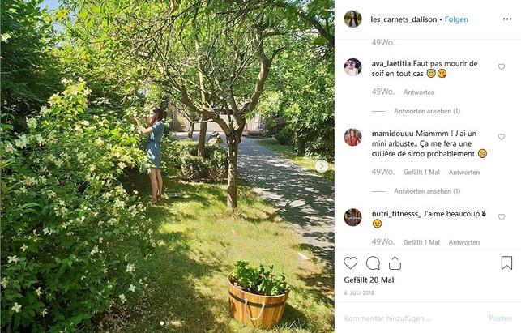This screenshot has height=333, width=521.
Task: Open the comment speech bubble icon
Action: [373, 263]
